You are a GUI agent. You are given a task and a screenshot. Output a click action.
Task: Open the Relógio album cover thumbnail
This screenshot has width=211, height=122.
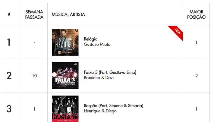tap(65, 42)
